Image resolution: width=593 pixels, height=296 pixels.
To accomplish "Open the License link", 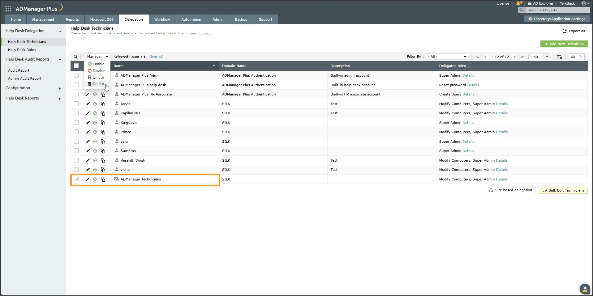I will coord(503,3).
